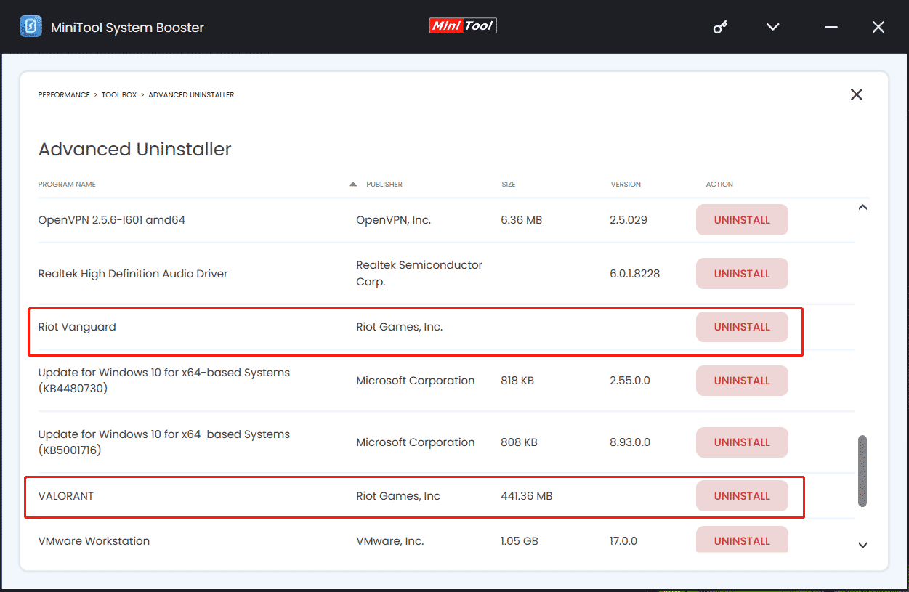Viewport: 909px width, 592px height.
Task: Sort by PROGRAM NAME column header
Action: [67, 185]
